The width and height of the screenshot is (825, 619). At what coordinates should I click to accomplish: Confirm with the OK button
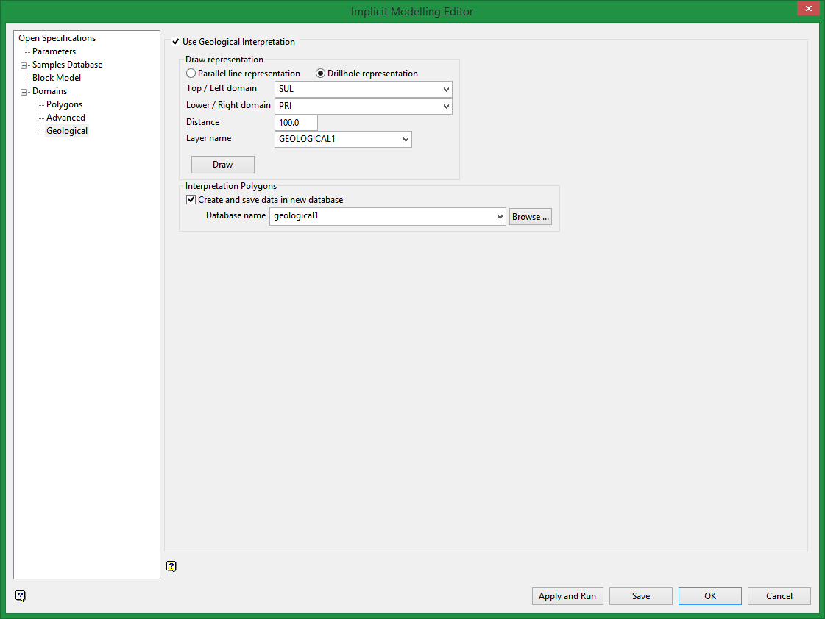coord(710,596)
